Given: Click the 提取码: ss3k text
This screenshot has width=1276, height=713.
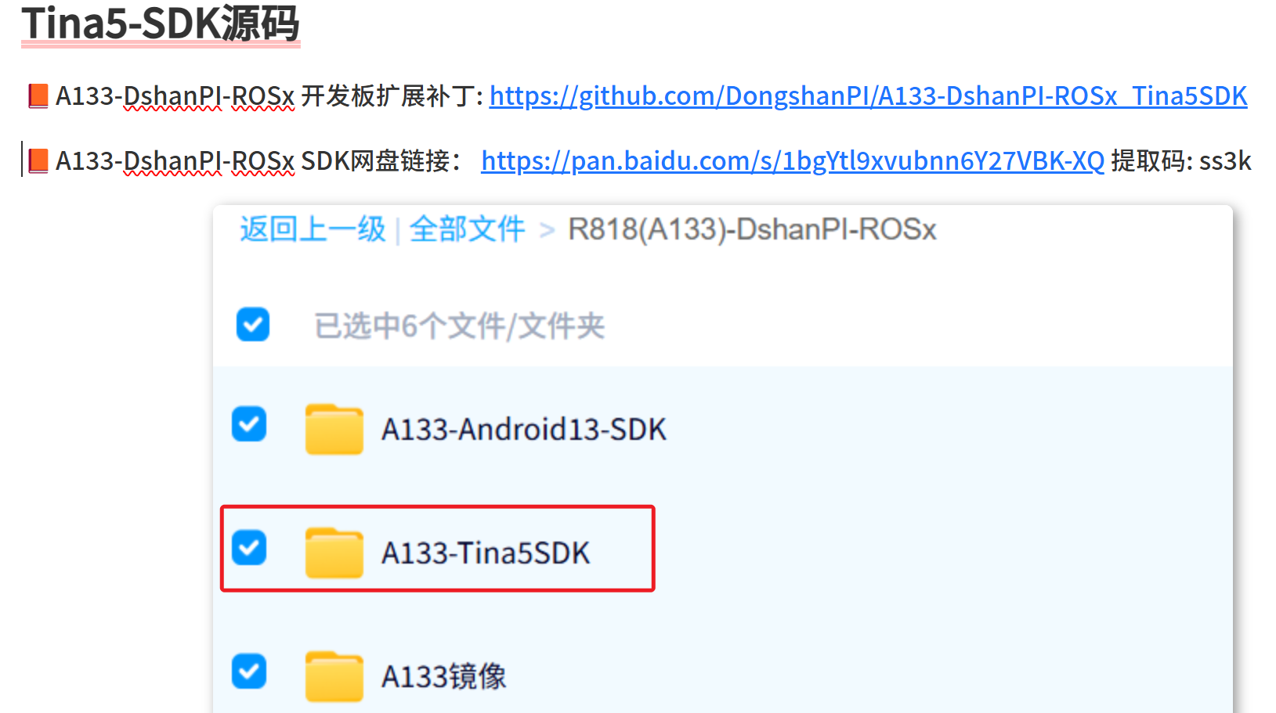Looking at the screenshot, I should coord(1181,161).
